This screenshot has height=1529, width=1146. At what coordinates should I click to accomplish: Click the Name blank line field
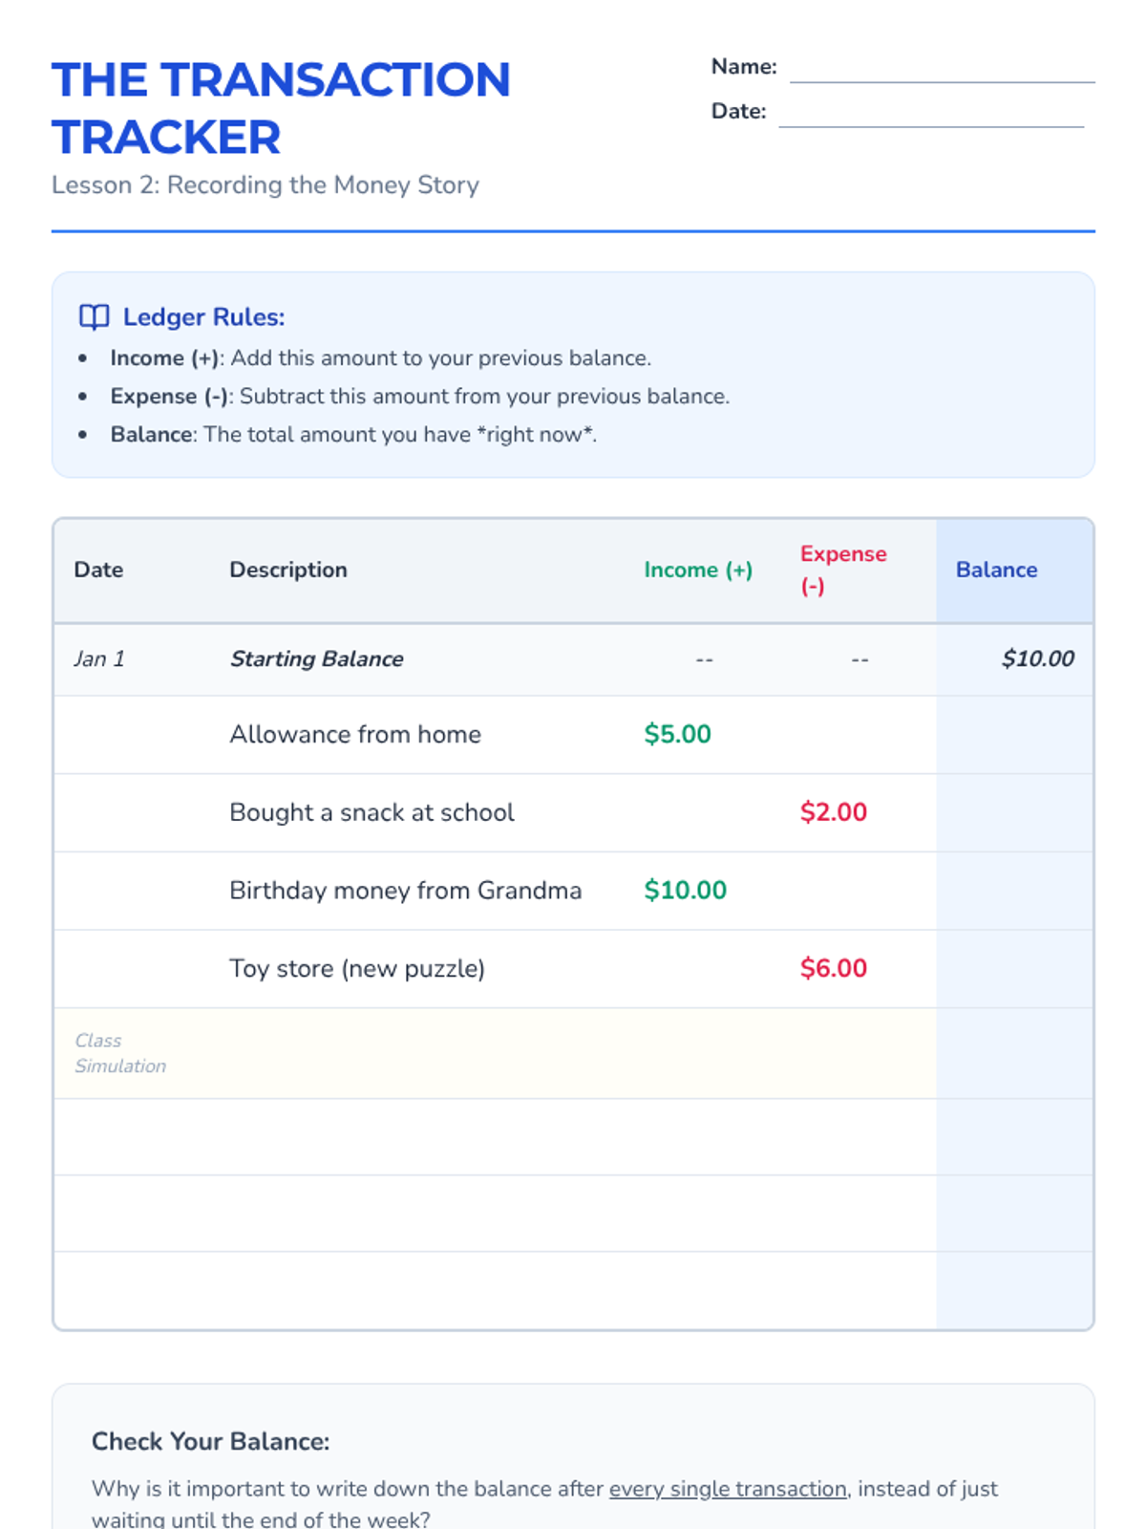tap(941, 69)
